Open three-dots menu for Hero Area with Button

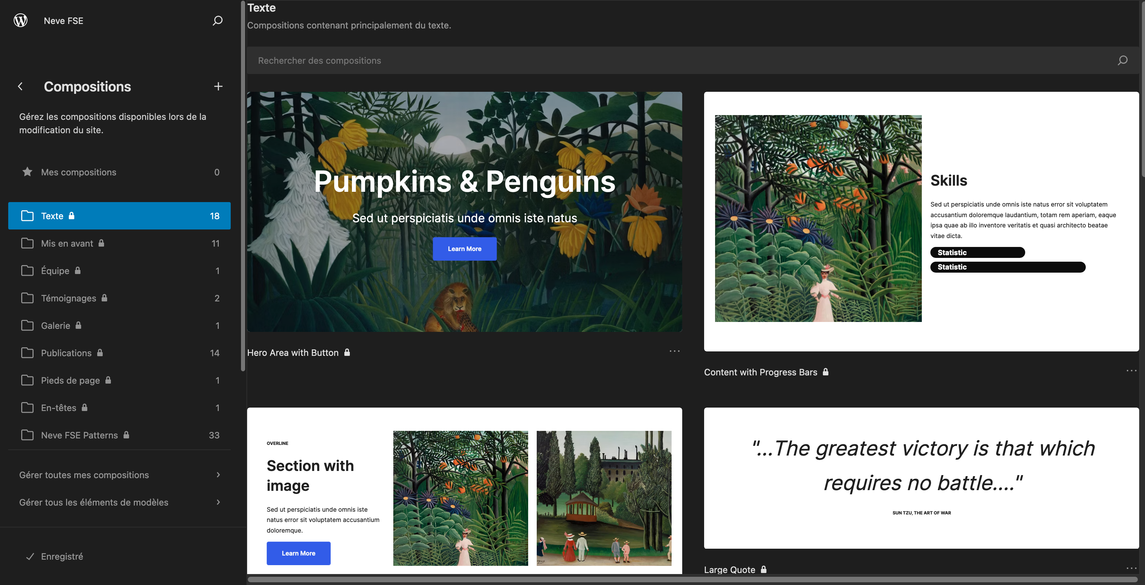coord(674,351)
